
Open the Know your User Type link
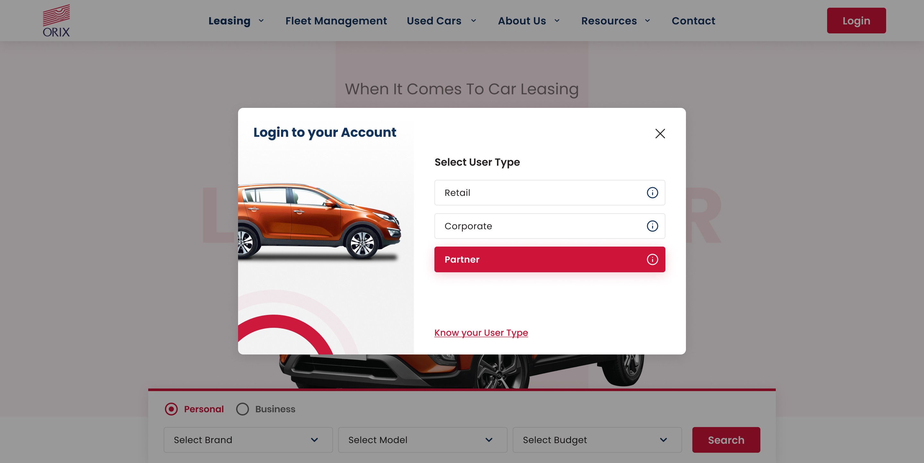coord(481,333)
